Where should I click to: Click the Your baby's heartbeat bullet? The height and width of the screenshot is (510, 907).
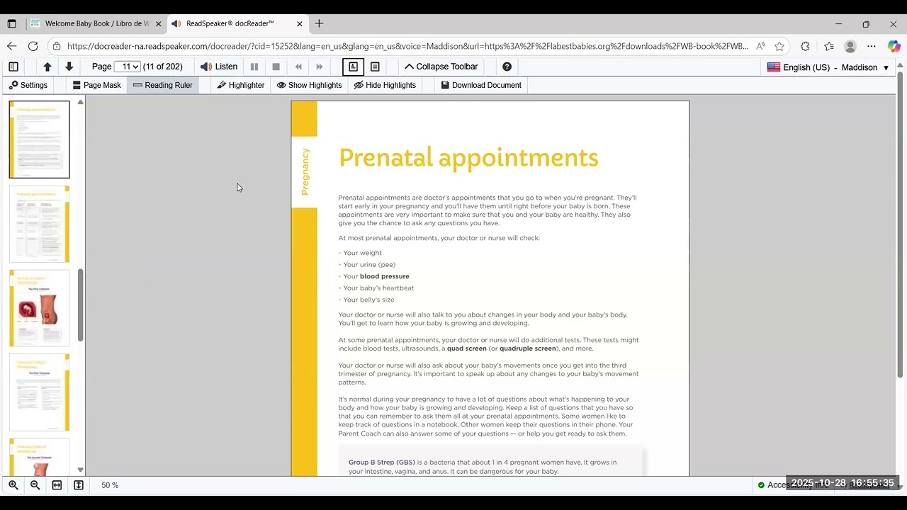pyautogui.click(x=378, y=288)
